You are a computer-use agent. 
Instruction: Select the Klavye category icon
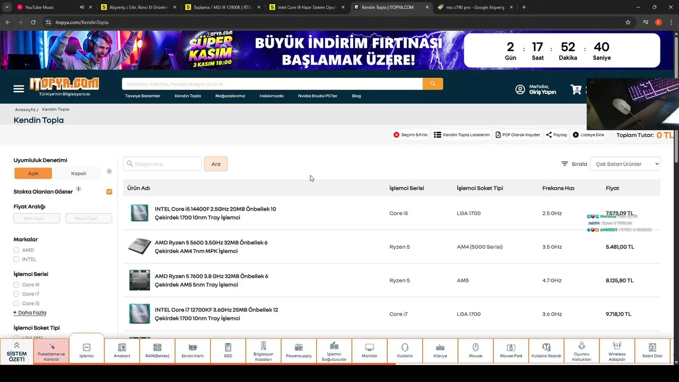440,350
